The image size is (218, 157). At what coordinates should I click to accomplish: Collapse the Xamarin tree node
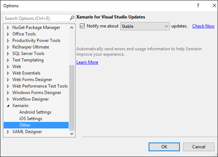(8, 106)
